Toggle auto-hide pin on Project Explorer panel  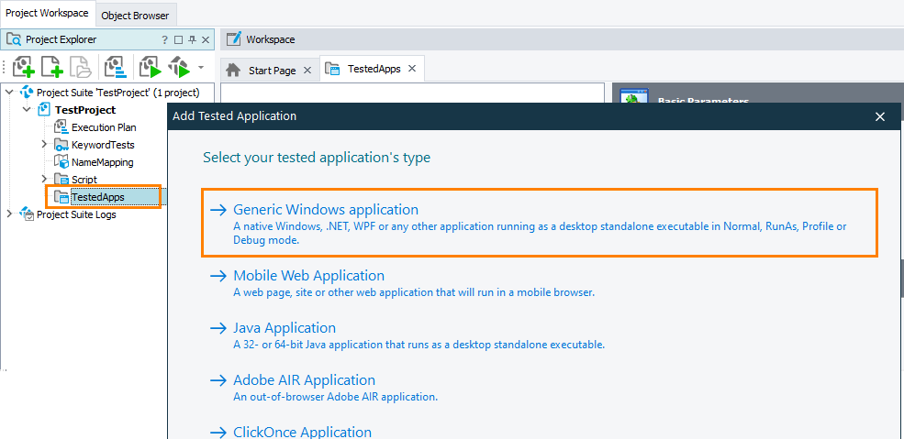[x=192, y=39]
